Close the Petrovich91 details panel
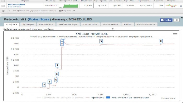 [182, 18]
